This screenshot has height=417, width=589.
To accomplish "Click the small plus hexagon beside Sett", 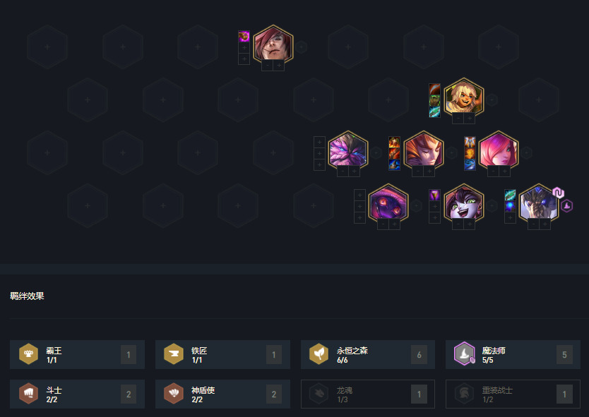I will coord(301,47).
